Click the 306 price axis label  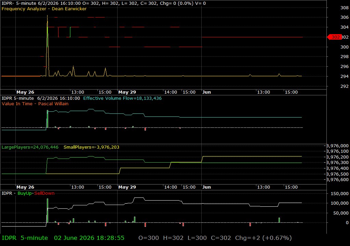(345, 17)
